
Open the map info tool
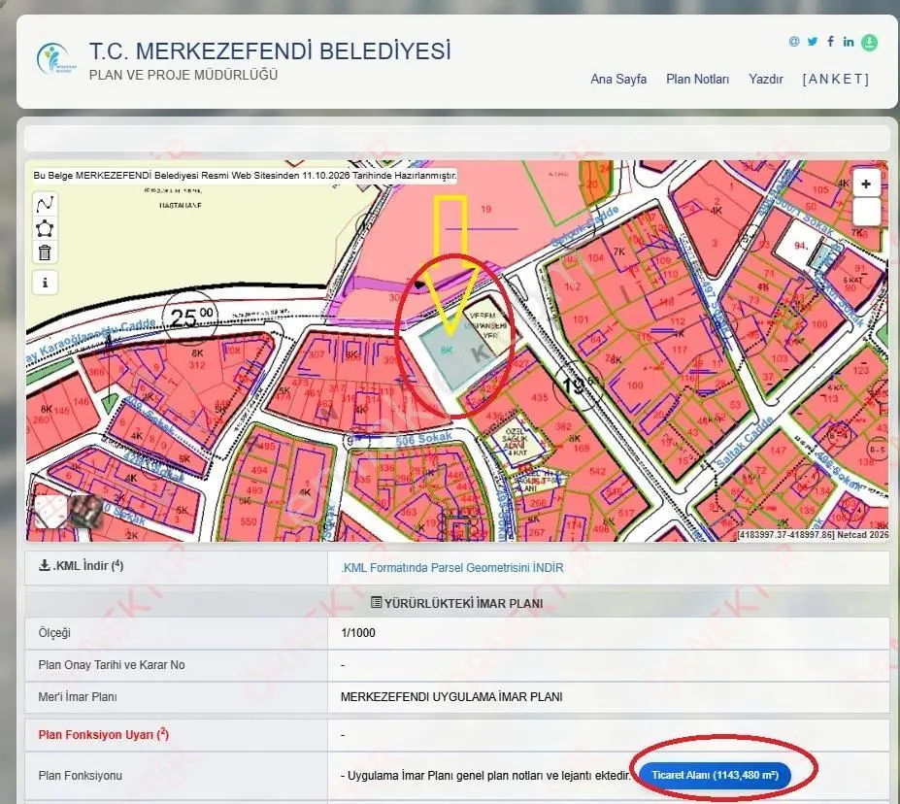45,283
